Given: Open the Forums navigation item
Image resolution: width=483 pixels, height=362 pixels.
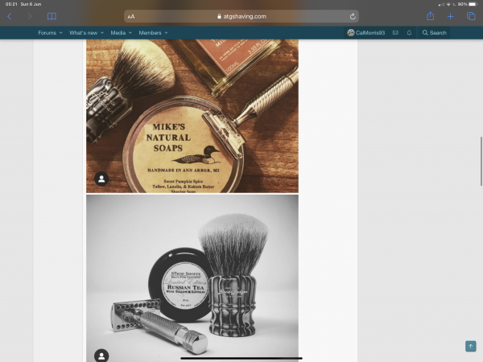Looking at the screenshot, I should tap(47, 33).
